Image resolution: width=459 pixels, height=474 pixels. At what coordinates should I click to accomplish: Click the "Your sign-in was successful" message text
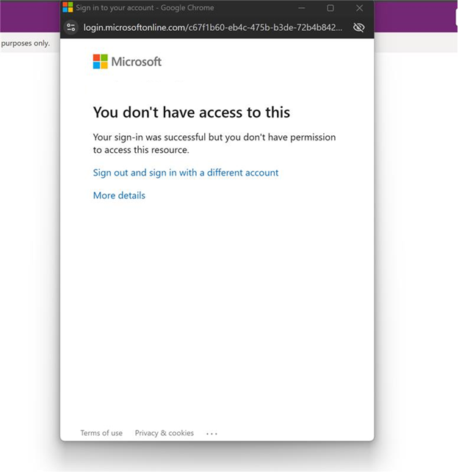(214, 143)
